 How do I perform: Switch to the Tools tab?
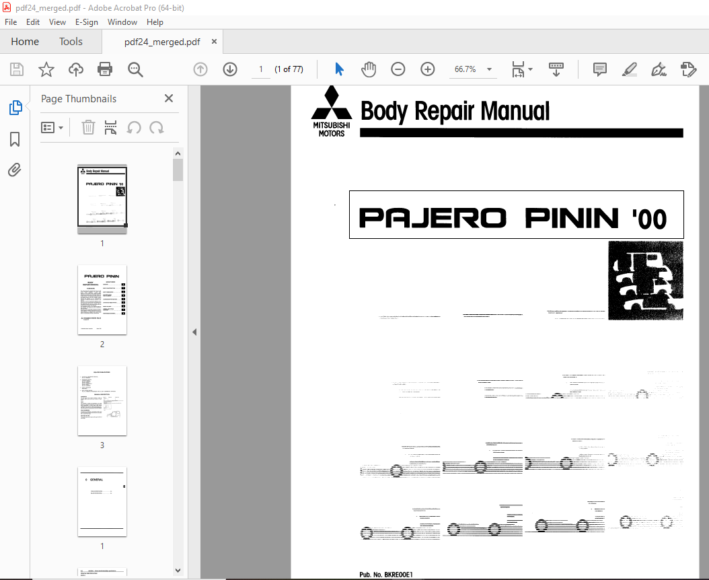click(x=71, y=42)
